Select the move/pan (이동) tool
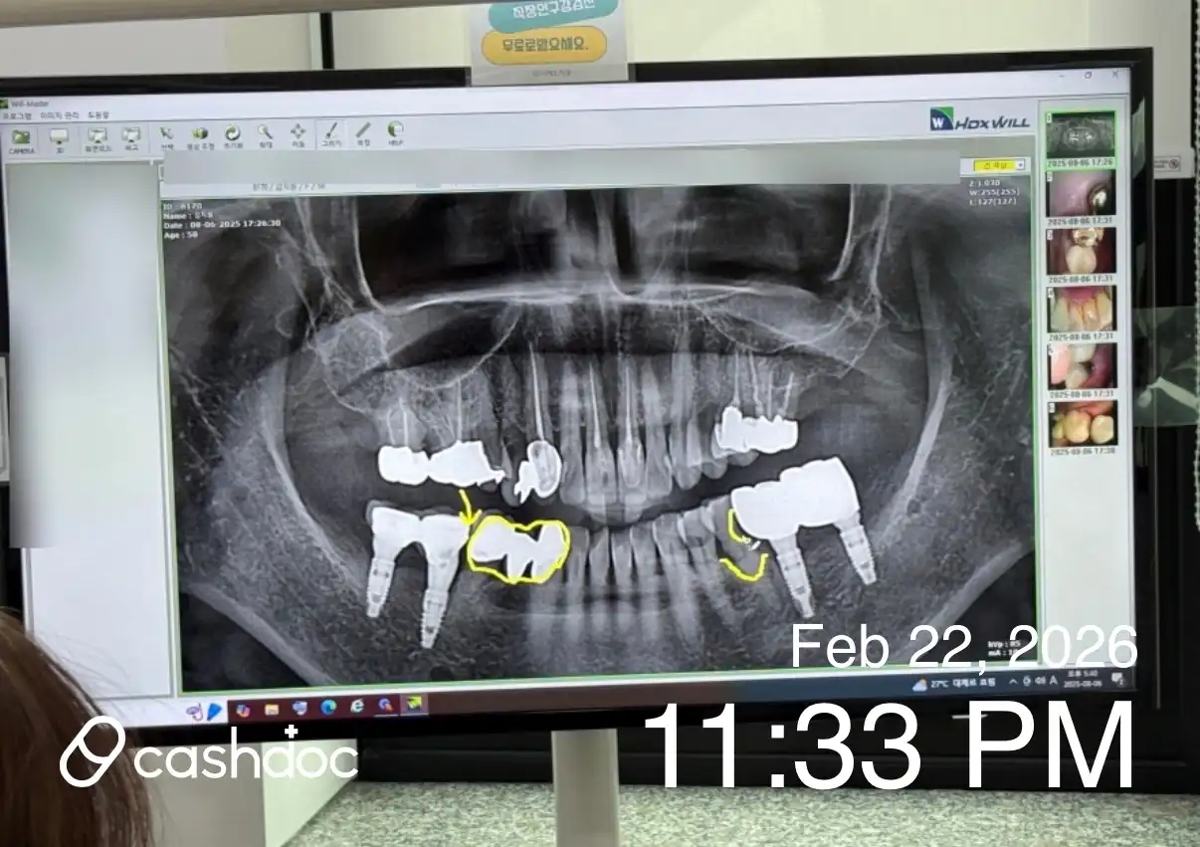Screen dimensions: 1200x847 [x=298, y=133]
